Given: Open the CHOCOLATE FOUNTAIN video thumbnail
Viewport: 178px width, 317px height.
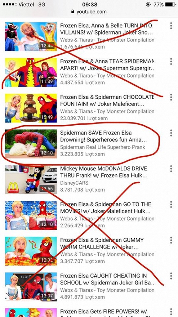Looking at the screenshot, I should 31,108.
